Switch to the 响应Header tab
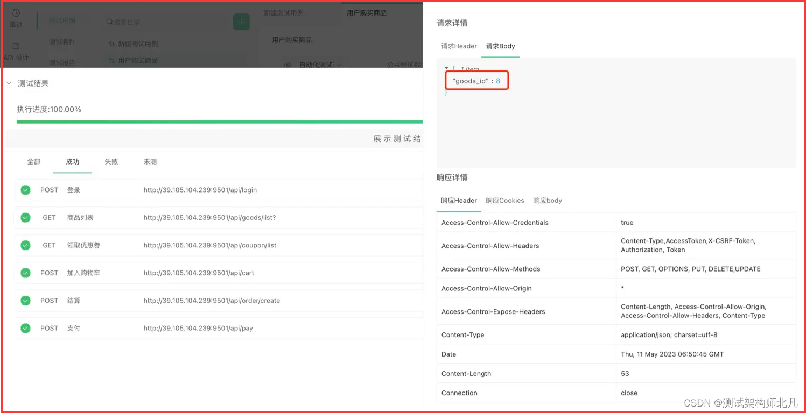Viewport: 806px width, 413px height. pyautogui.click(x=459, y=201)
